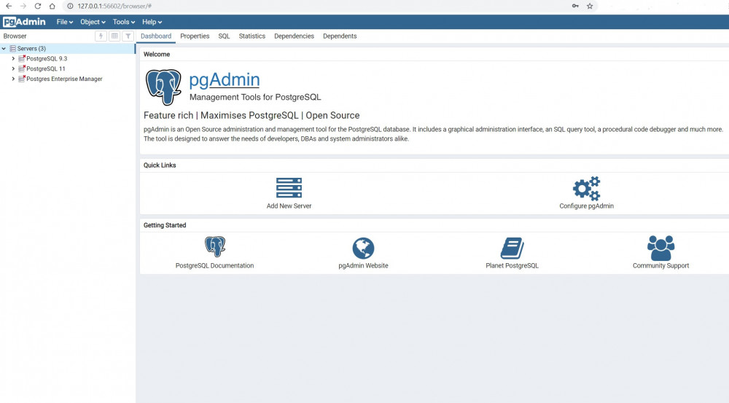Expand the PostgreSQL 11 server node
This screenshot has width=729, height=403.
click(13, 69)
